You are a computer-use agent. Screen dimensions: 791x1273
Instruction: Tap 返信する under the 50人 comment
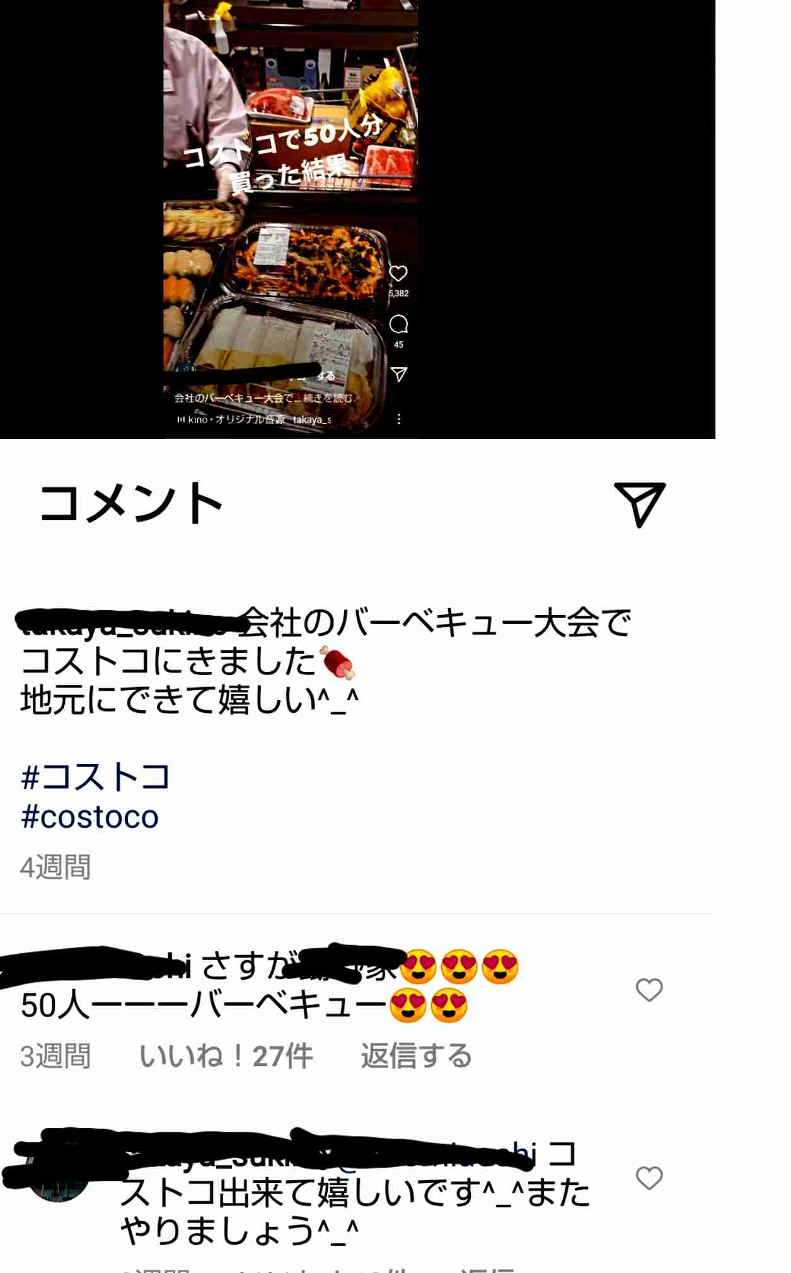(417, 1056)
